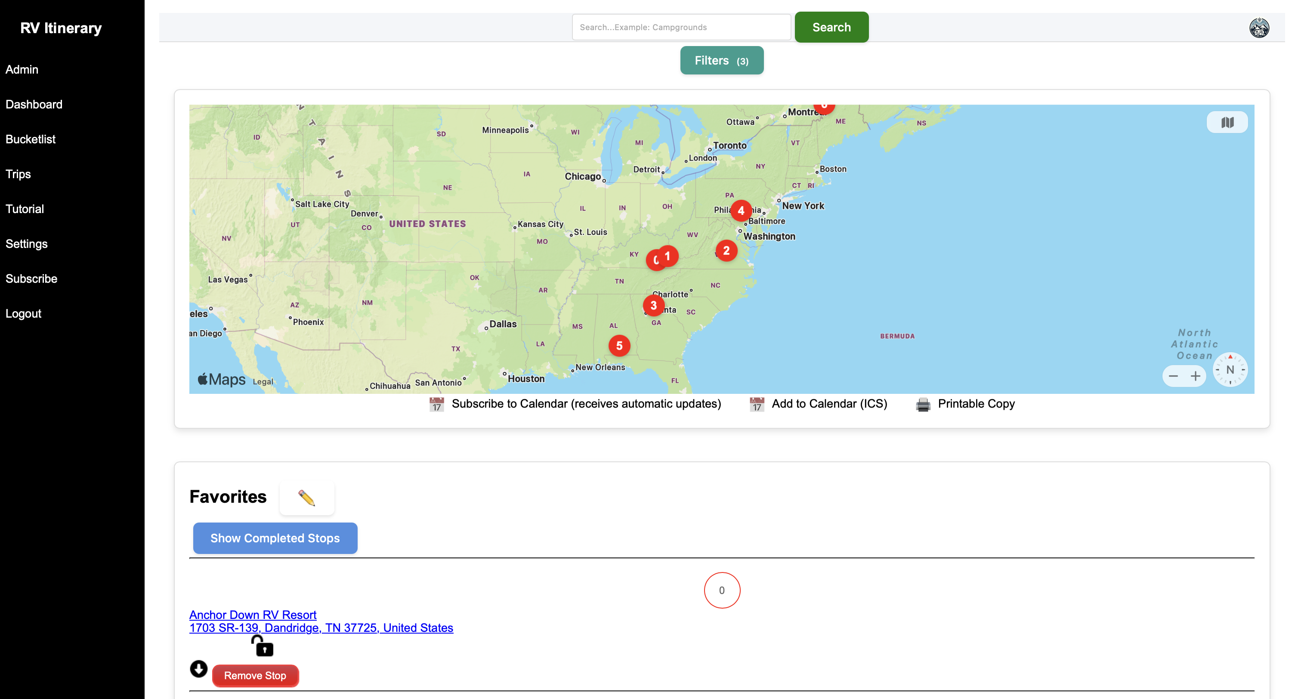
Task: Open Anchor Down RV Resort link
Action: [x=253, y=614]
